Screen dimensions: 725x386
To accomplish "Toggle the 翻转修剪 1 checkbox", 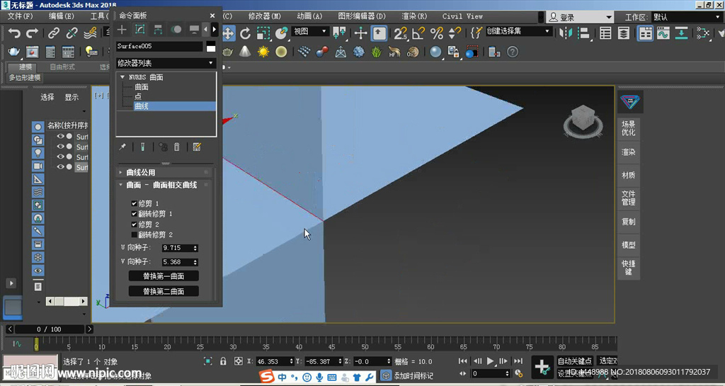I will [x=134, y=214].
